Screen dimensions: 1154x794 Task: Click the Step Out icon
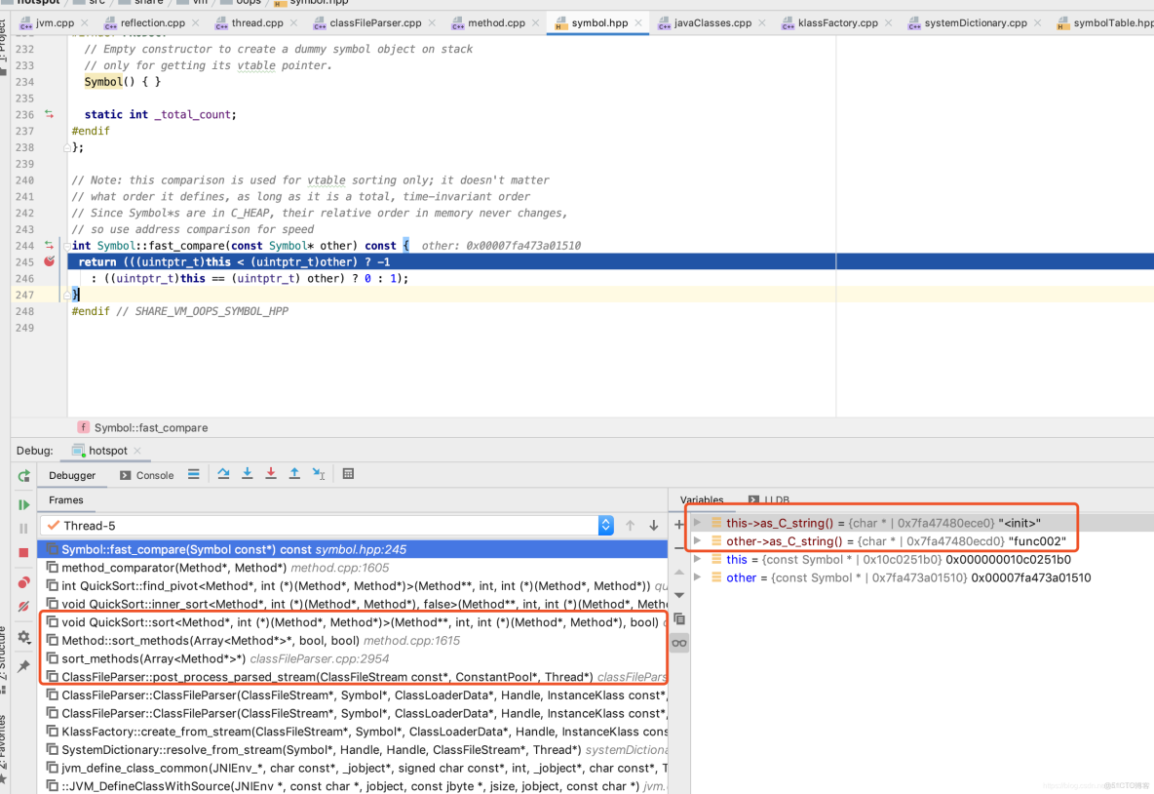click(x=294, y=474)
